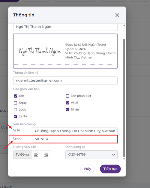Uncheck the Lý do checkbox
The image size is (150, 188).
[x=15, y=116]
